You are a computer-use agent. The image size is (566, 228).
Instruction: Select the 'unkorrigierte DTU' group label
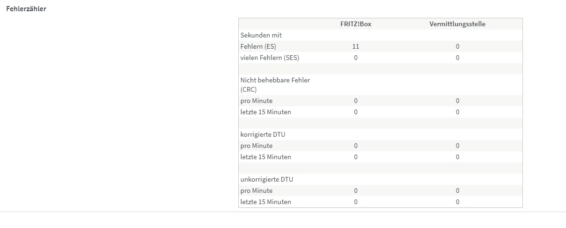tap(266, 179)
